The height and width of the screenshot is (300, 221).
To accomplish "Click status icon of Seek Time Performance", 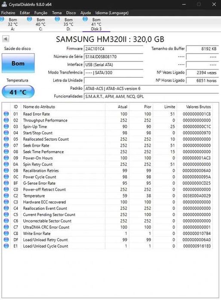I will pos(6,152).
